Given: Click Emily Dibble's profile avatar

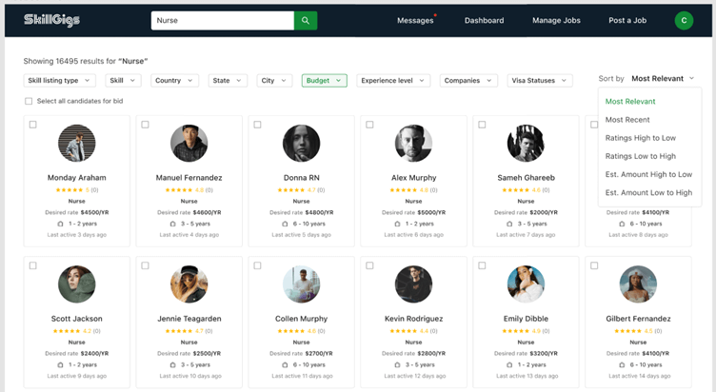Looking at the screenshot, I should click(526, 284).
